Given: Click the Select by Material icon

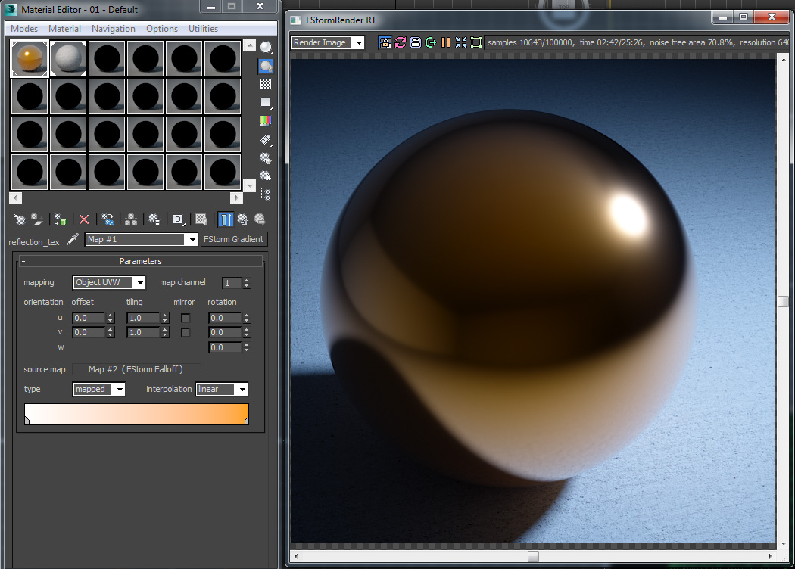Looking at the screenshot, I should tap(266, 176).
